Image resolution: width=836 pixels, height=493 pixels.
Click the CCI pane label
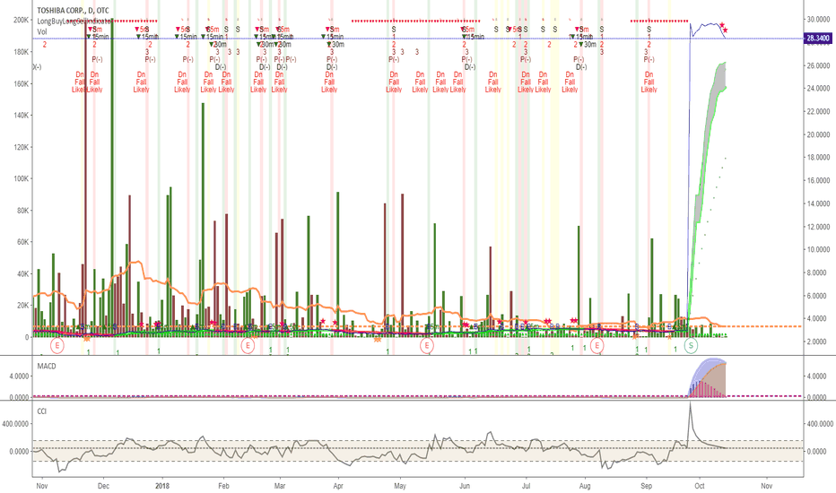click(41, 411)
